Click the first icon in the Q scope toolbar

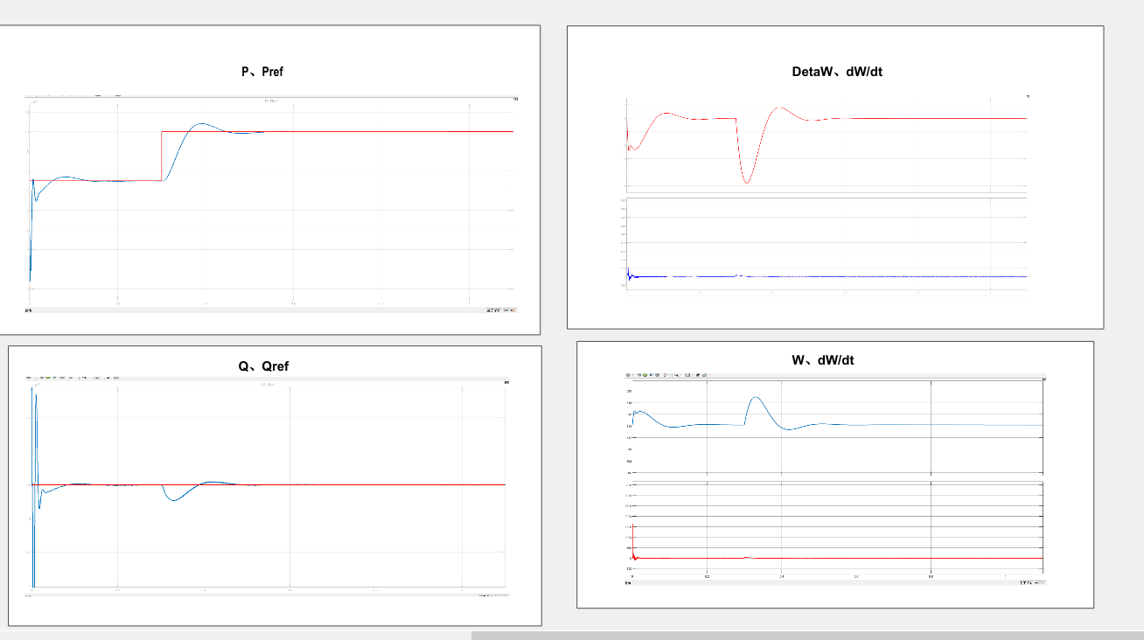point(28,378)
